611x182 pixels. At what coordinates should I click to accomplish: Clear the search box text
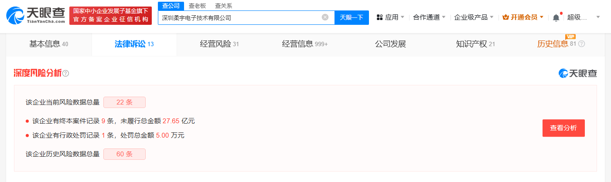tap(325, 17)
